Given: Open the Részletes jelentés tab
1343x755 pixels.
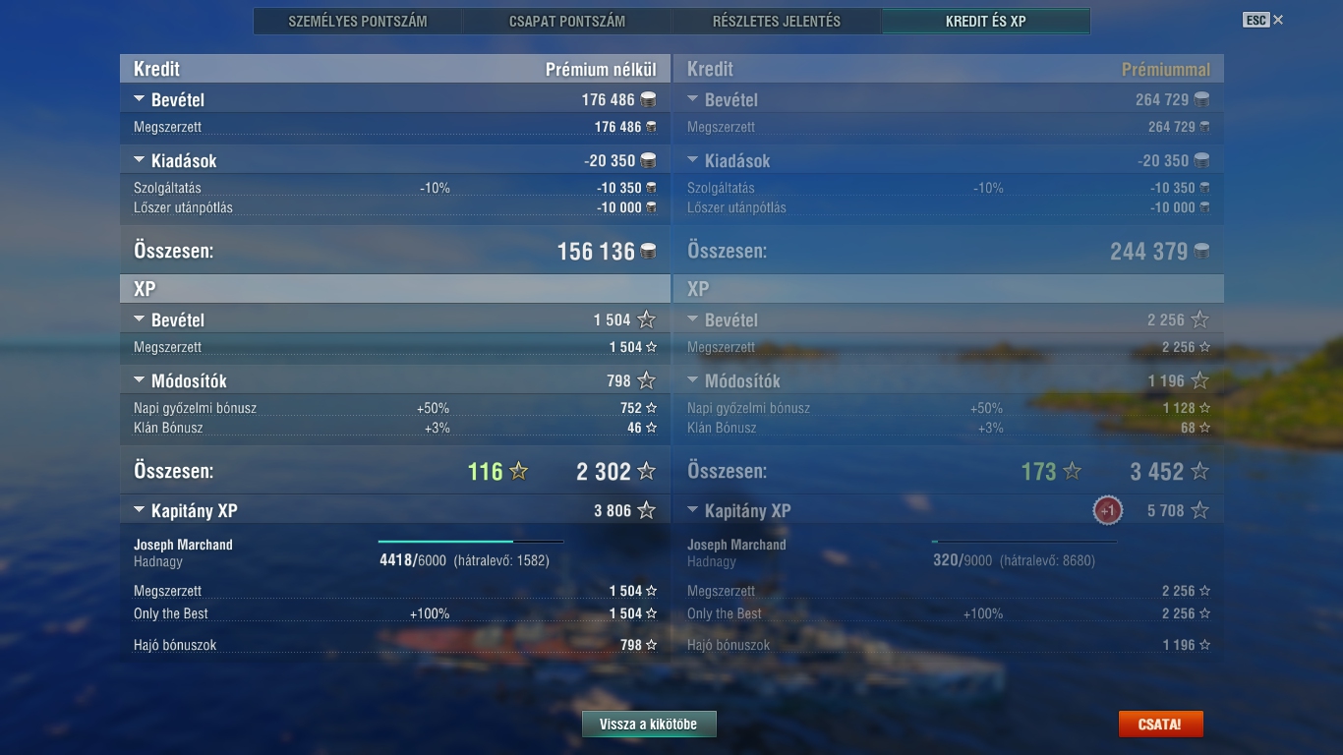Looking at the screenshot, I should 777,21.
